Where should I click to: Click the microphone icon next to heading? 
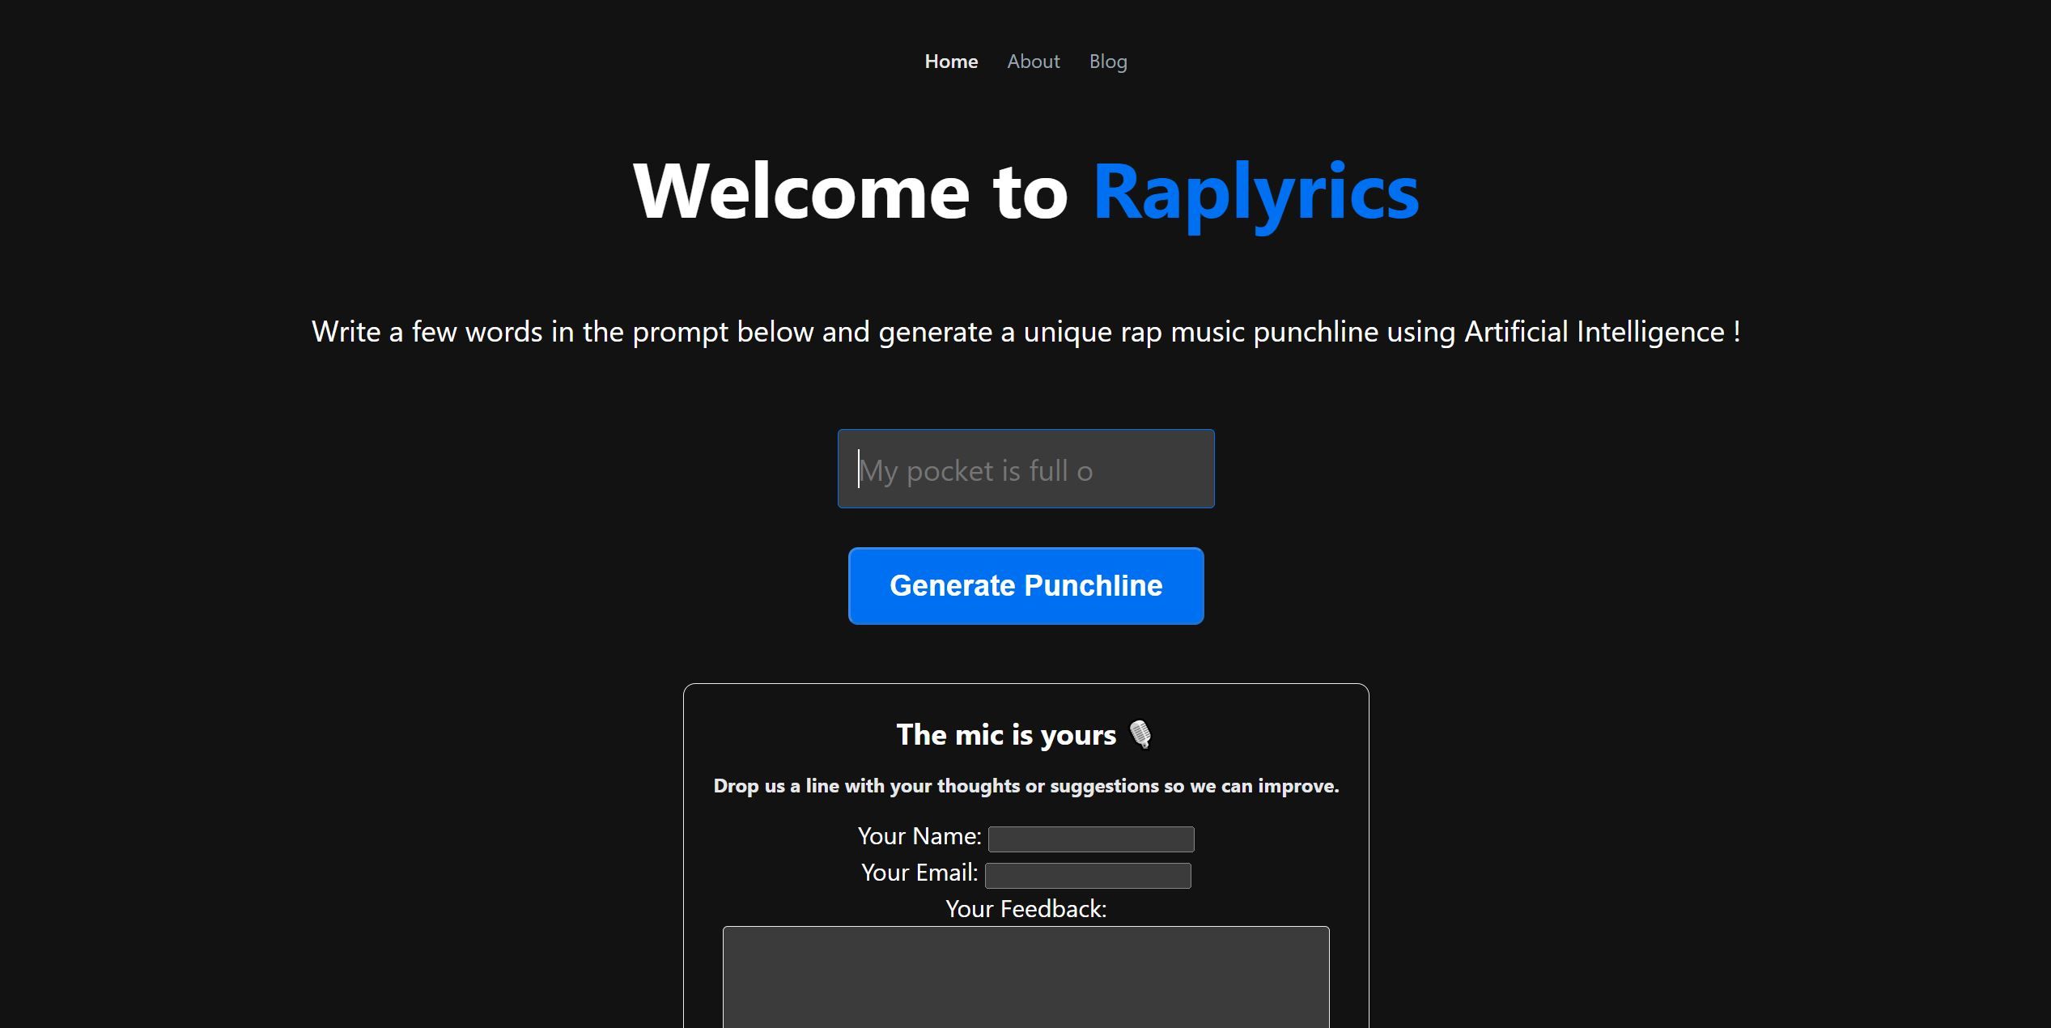(1141, 735)
